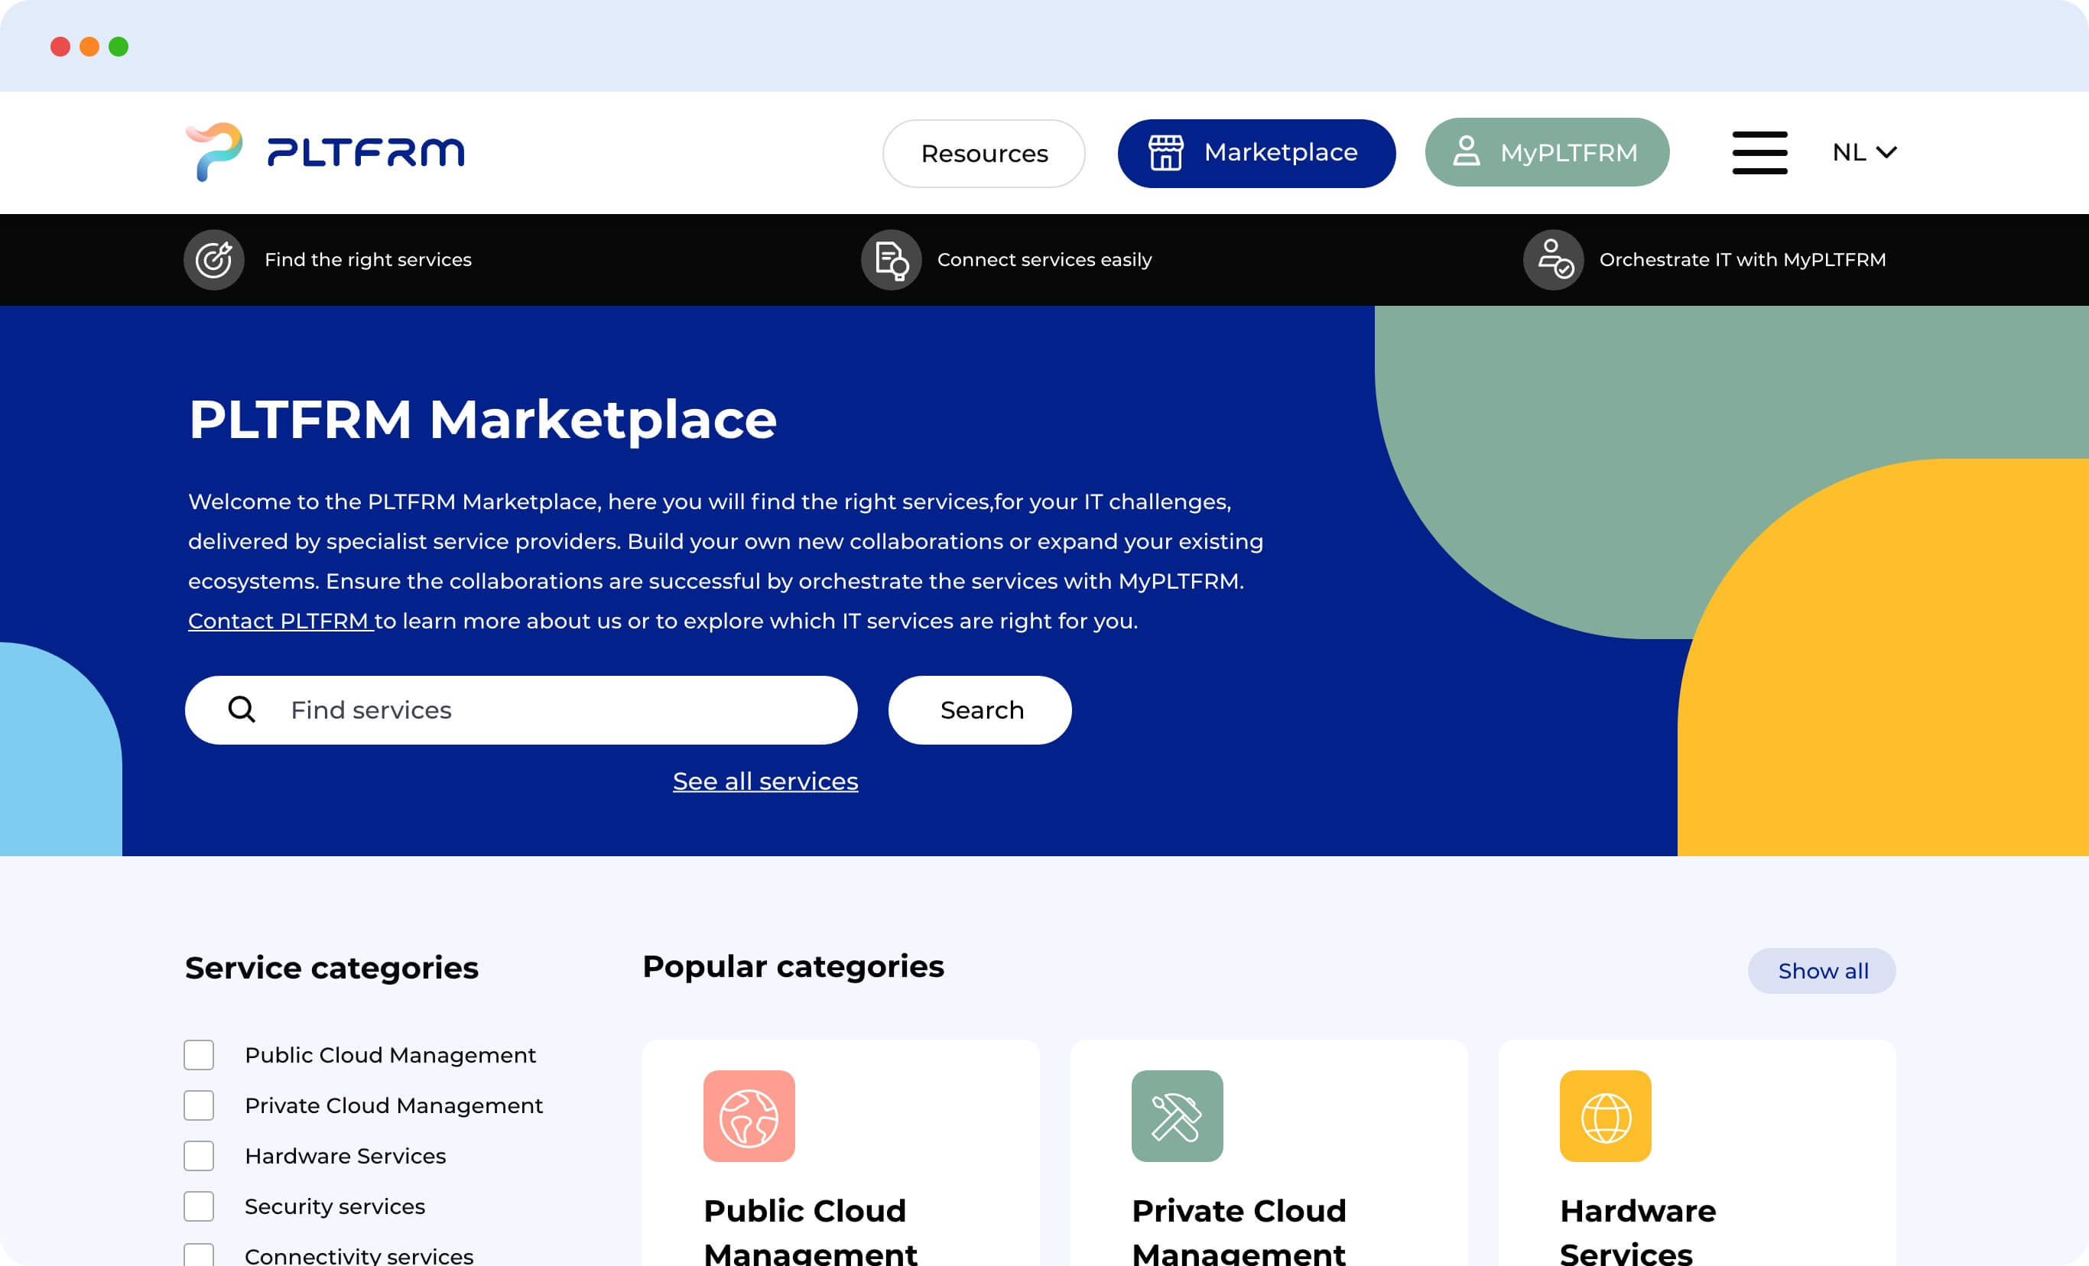Click the red window close dot
The width and height of the screenshot is (2089, 1266).
pos(60,47)
